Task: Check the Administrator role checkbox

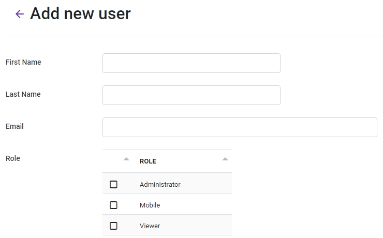Action: pos(113,185)
